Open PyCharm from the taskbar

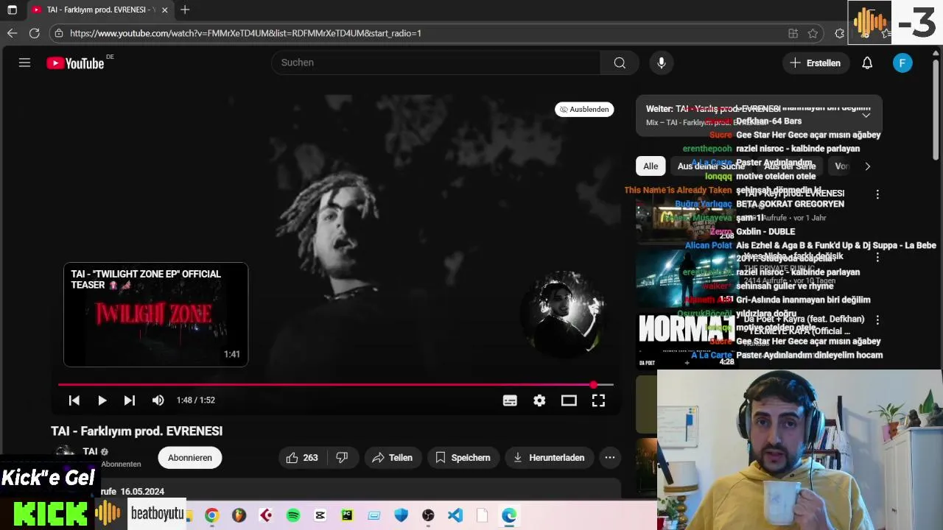[x=347, y=515]
